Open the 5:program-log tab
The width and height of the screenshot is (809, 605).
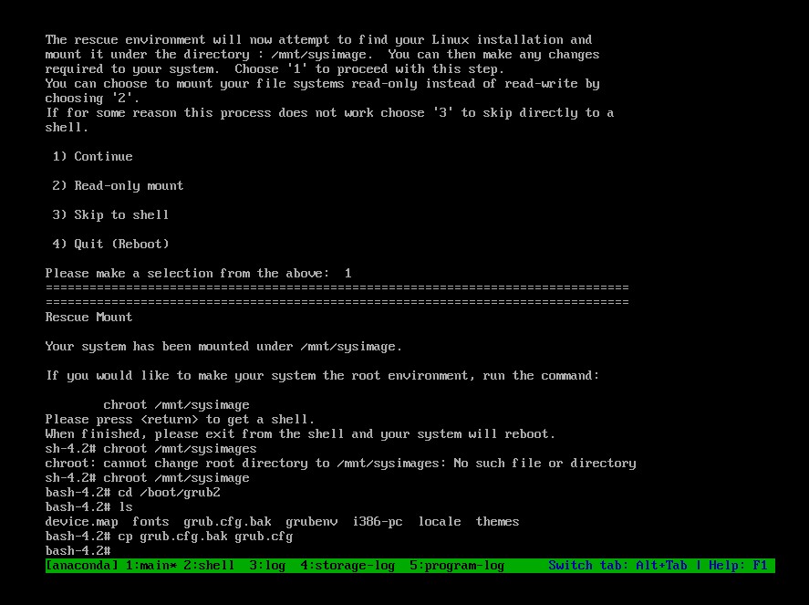(457, 565)
